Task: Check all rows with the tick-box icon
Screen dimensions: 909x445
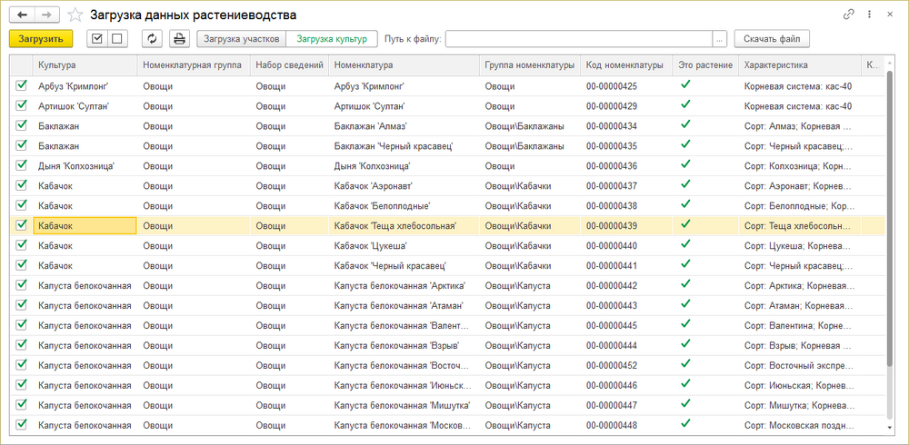Action: click(x=97, y=39)
